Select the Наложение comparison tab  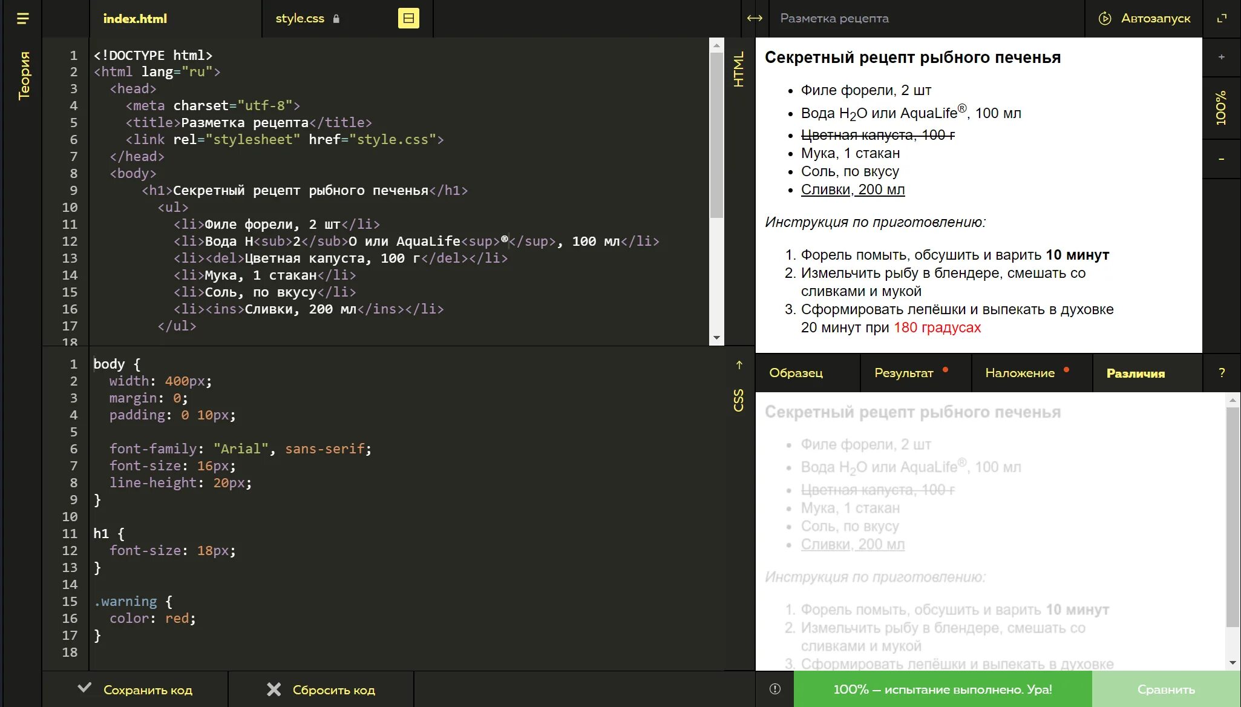pos(1020,373)
